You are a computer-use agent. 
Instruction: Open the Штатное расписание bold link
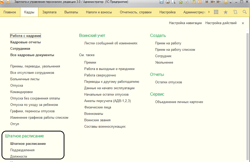coord(28,144)
